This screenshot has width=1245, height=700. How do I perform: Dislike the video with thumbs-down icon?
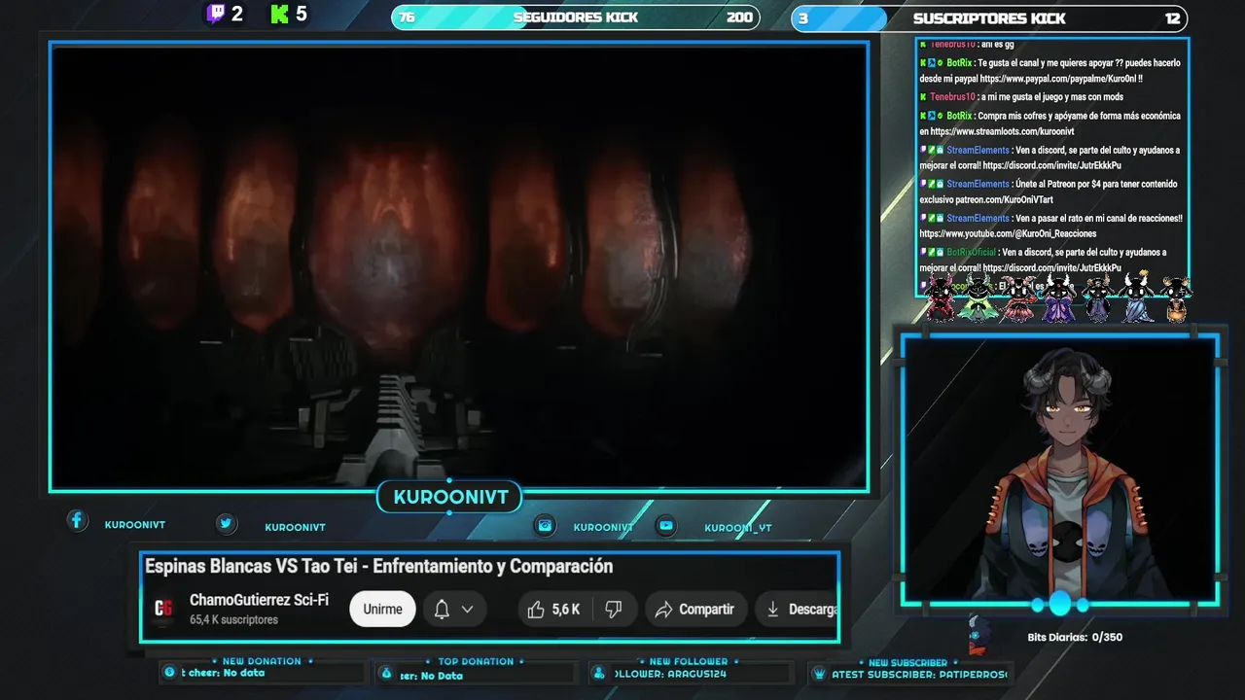[614, 610]
